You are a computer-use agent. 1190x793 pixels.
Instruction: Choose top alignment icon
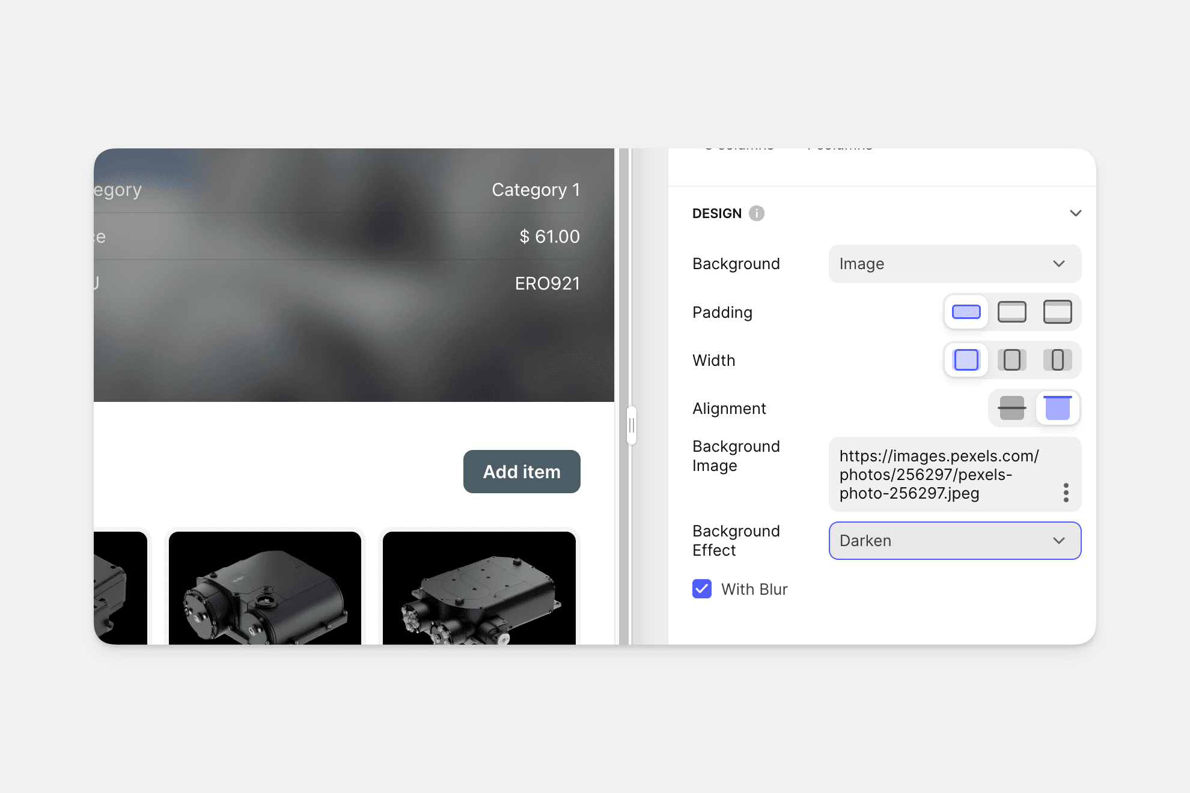[x=1057, y=408]
